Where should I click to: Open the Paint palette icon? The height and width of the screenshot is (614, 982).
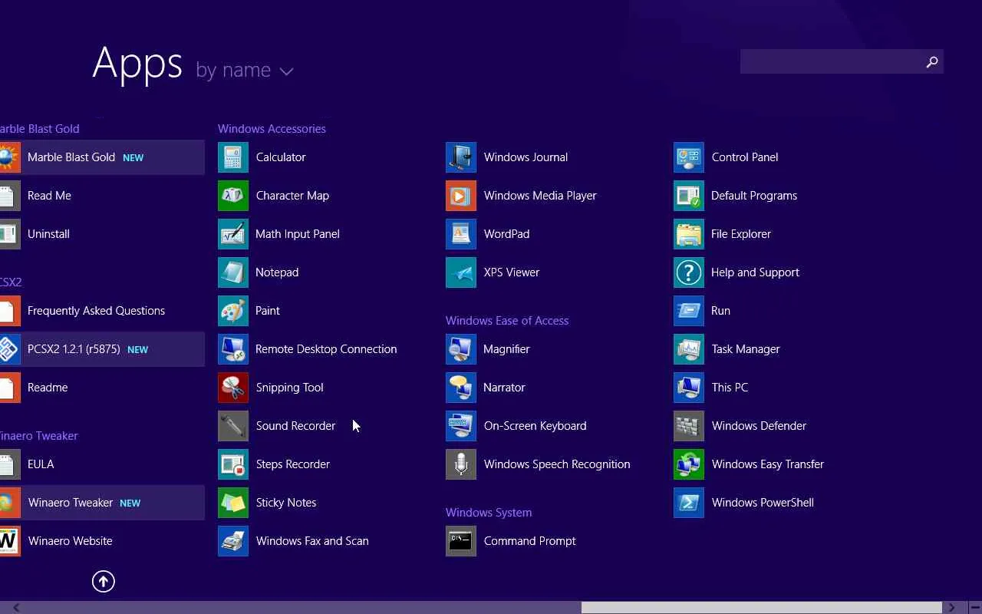(x=233, y=311)
